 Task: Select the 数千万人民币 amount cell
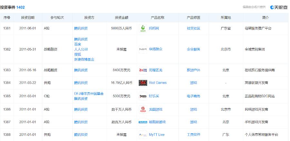click(x=122, y=109)
